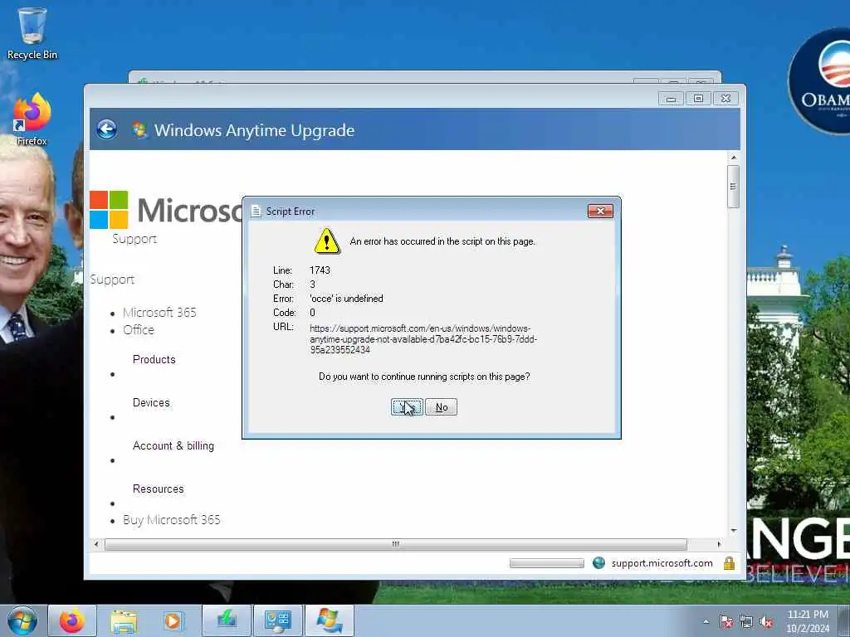Choose Yes to continue running scripts
Screen dimensions: 850x637
tap(407, 406)
